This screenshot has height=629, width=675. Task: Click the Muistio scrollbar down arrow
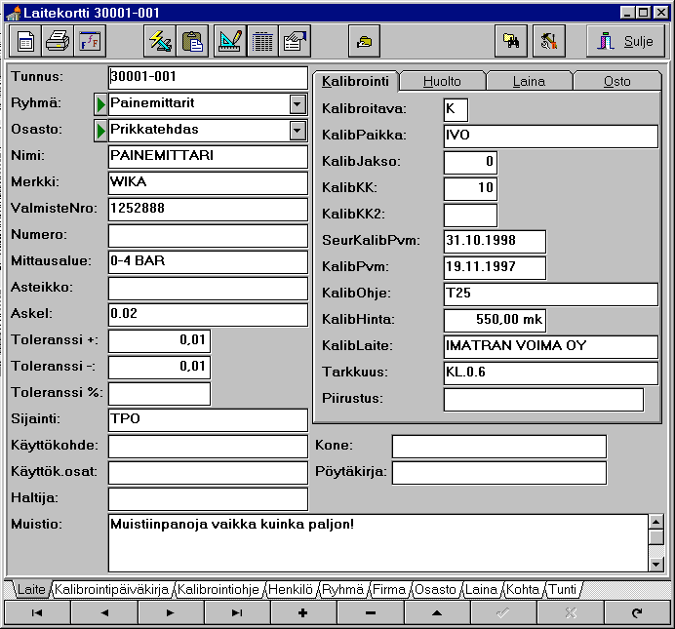pyautogui.click(x=656, y=564)
